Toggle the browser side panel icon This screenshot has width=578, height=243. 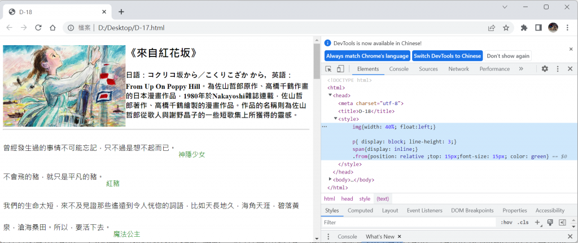[x=538, y=28]
